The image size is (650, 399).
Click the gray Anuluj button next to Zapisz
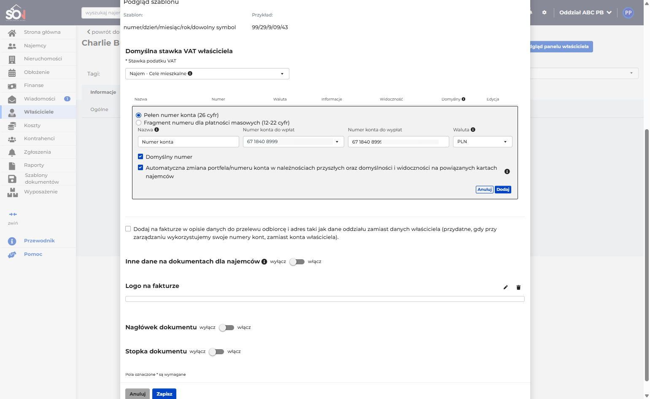pyautogui.click(x=138, y=394)
